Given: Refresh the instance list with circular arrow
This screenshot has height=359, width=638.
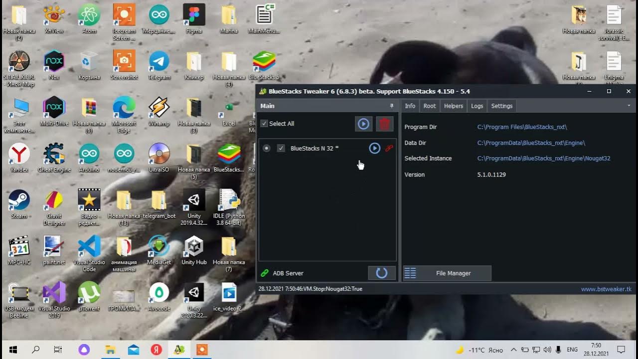Looking at the screenshot, I should tap(382, 273).
